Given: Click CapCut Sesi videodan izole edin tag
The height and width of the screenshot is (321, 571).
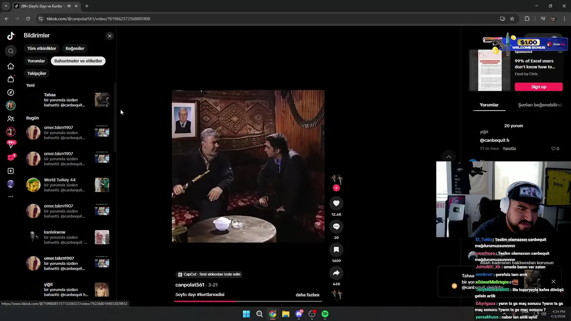Looking at the screenshot, I should tap(209, 274).
